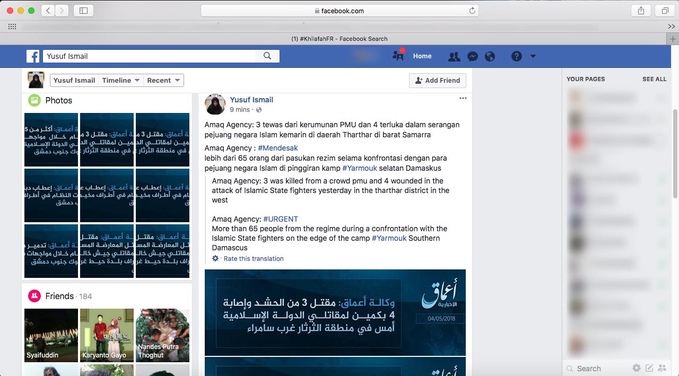Screen dimensions: 679x376
Task: Open the friend requests icon
Action: click(x=454, y=56)
